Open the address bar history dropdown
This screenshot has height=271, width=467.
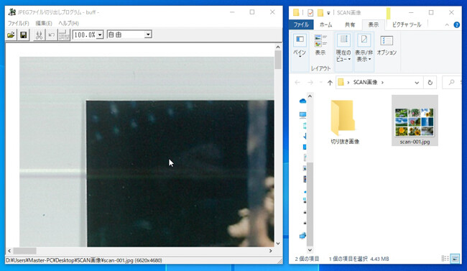pos(417,83)
